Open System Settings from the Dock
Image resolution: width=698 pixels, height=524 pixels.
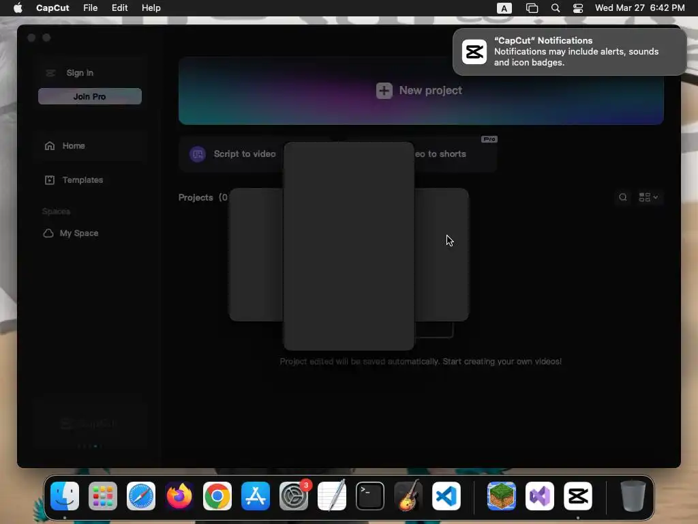[294, 496]
